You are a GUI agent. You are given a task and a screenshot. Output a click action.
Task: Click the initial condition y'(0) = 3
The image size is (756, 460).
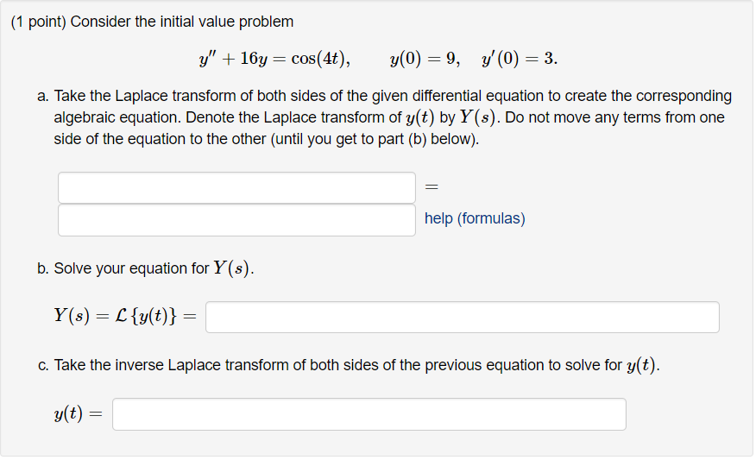point(520,59)
